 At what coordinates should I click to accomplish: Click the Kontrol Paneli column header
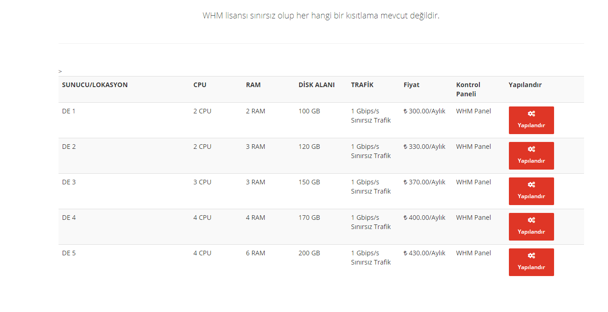[468, 89]
